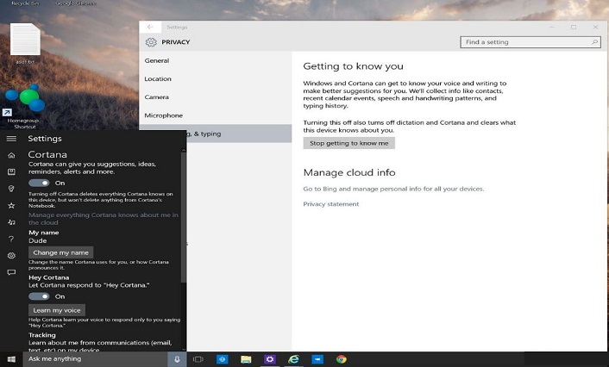Open Cortana Help question mark icon
Screen dimensions: 609x367
point(11,239)
